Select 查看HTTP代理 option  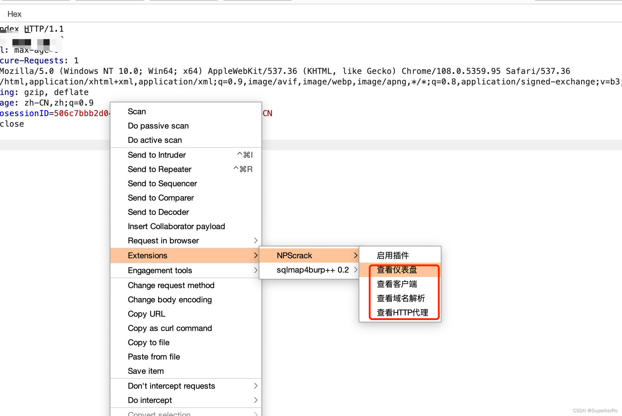coord(402,313)
